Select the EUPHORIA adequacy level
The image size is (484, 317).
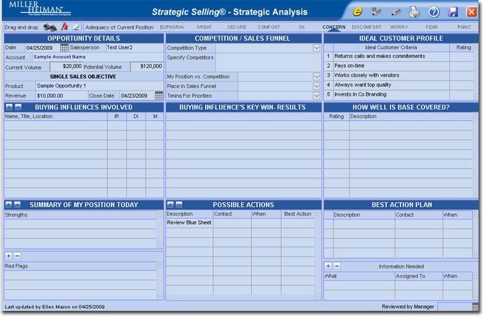[x=172, y=27]
